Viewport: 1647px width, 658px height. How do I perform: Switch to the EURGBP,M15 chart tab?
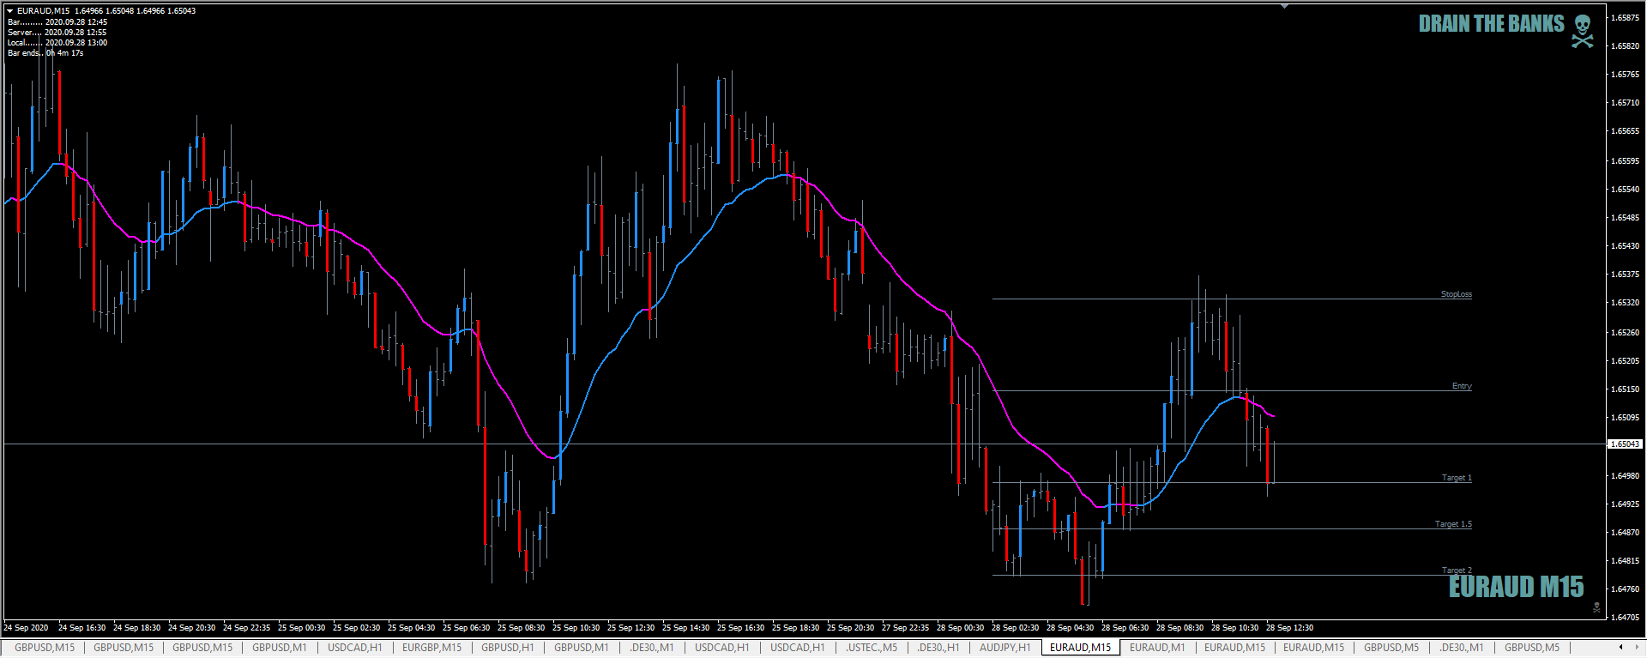click(431, 648)
